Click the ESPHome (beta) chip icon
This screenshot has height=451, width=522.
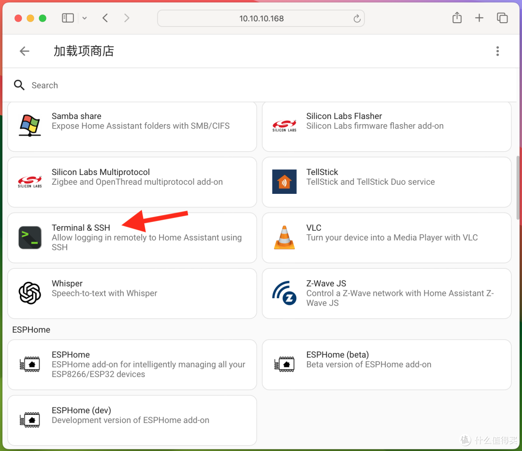point(284,364)
